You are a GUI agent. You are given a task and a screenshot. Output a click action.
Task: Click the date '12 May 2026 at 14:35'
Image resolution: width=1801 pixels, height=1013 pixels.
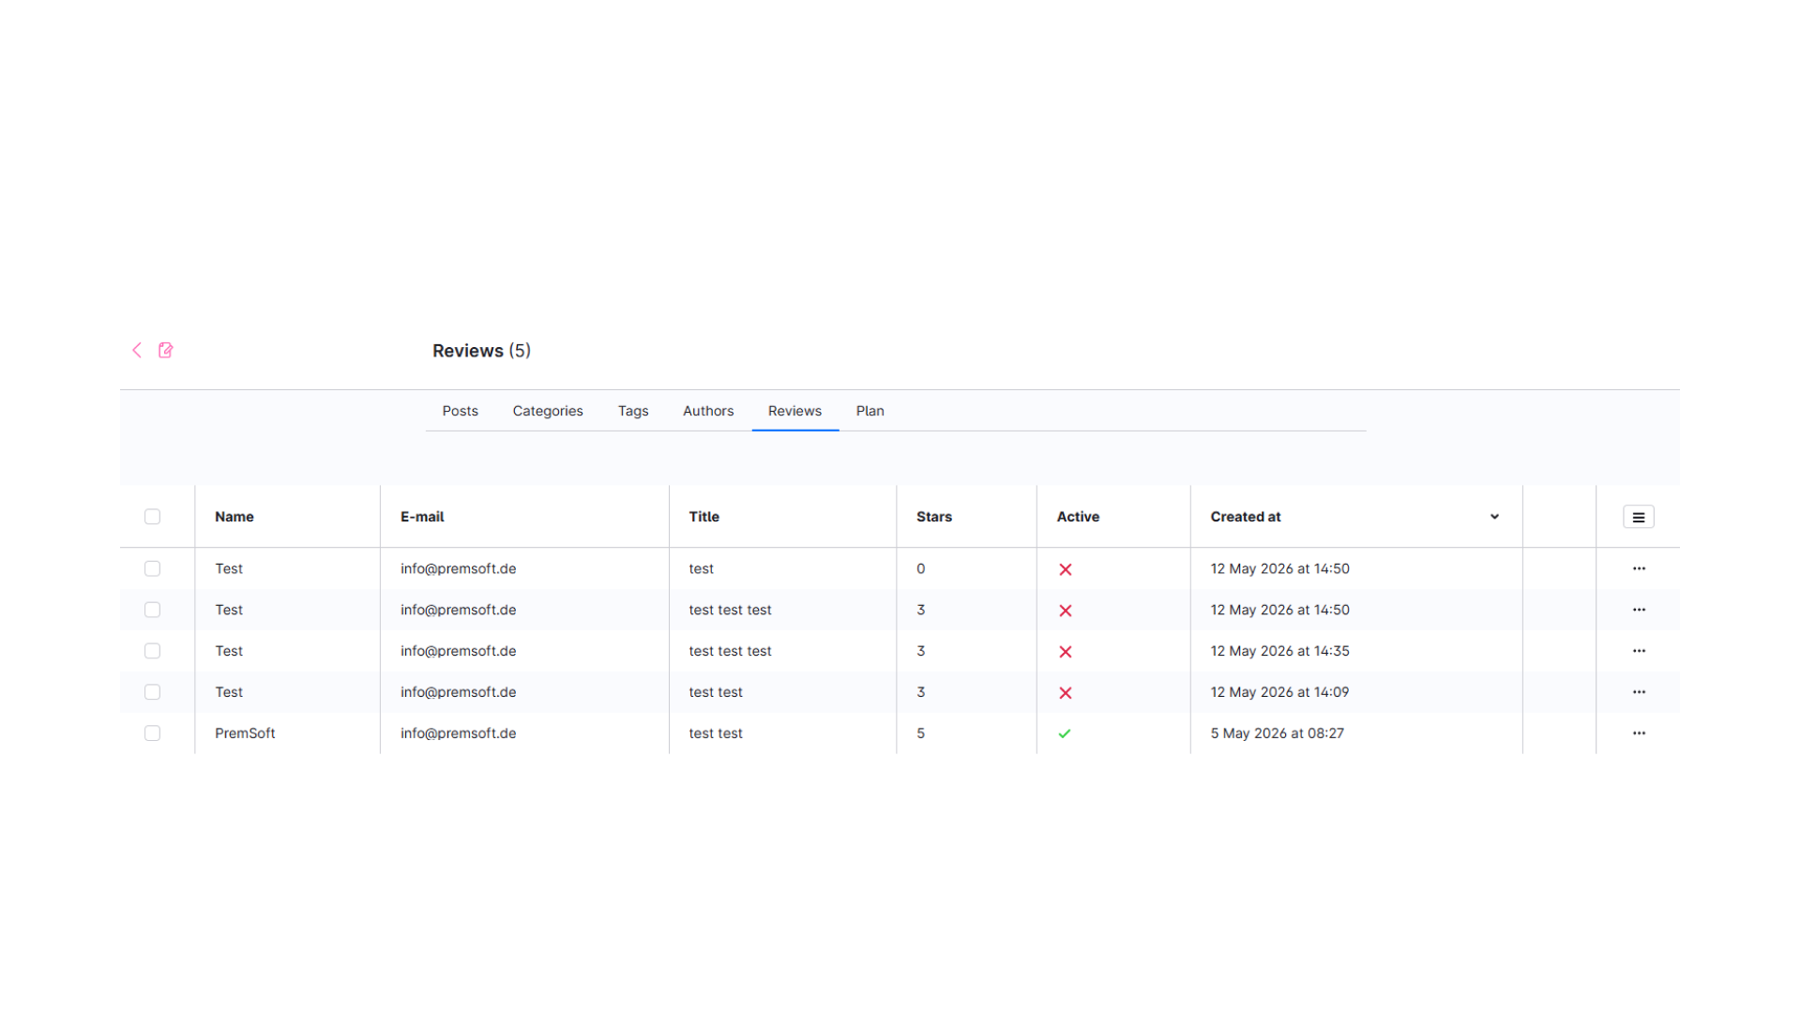[1280, 651]
